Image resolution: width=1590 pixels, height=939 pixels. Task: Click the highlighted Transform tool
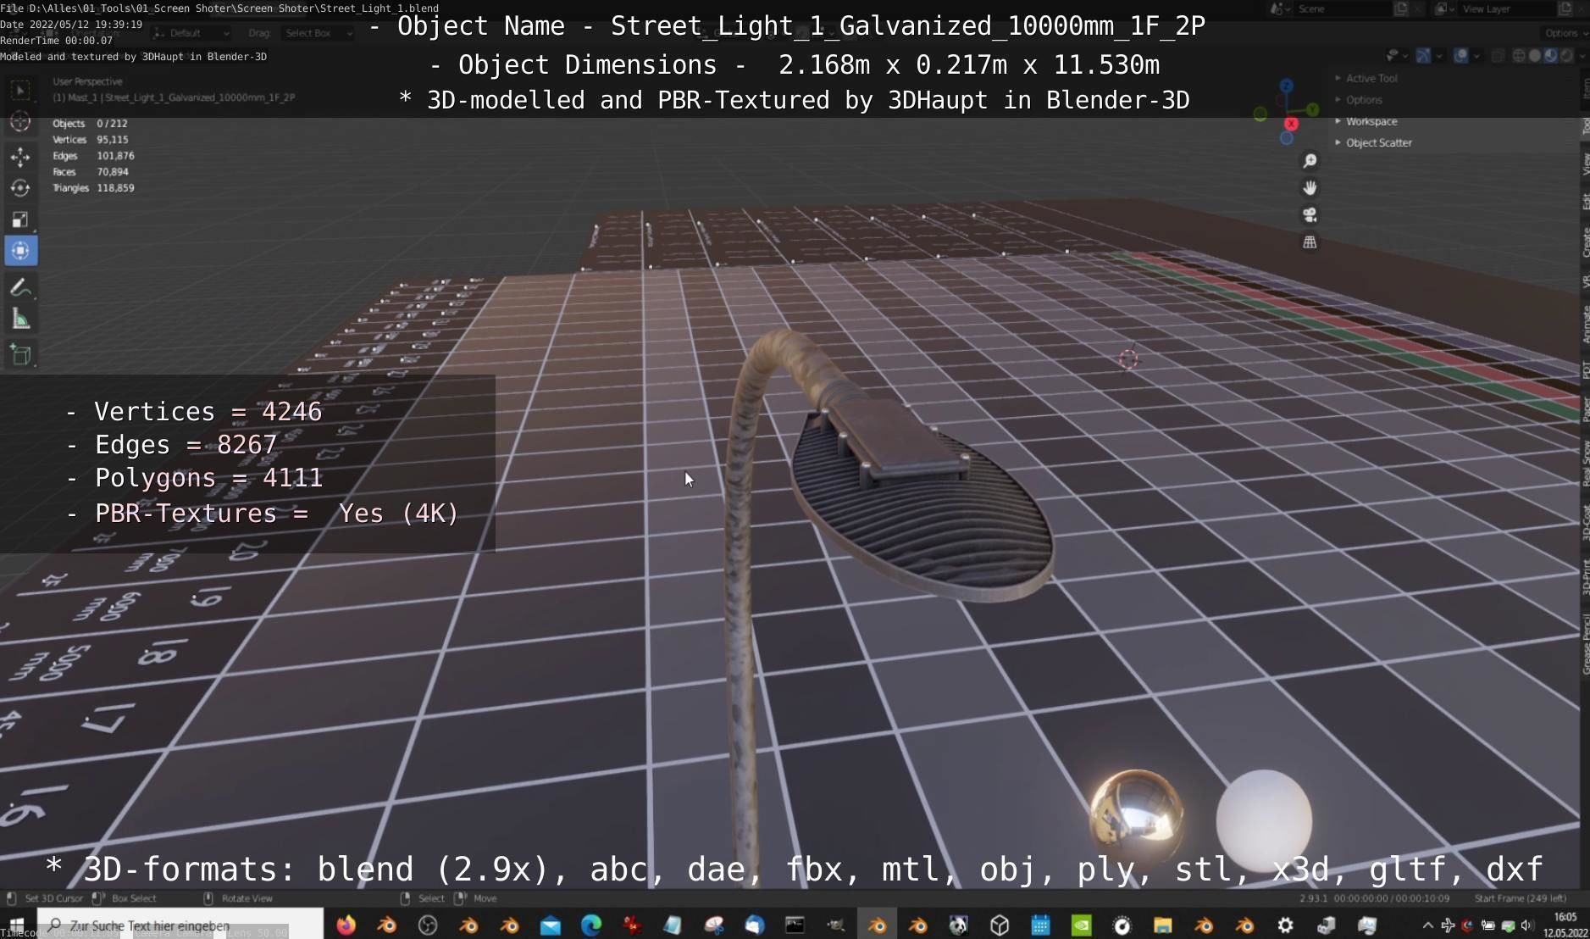pyautogui.click(x=21, y=251)
